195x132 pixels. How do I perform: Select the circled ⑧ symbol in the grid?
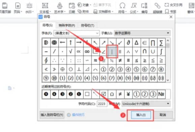[161, 69]
